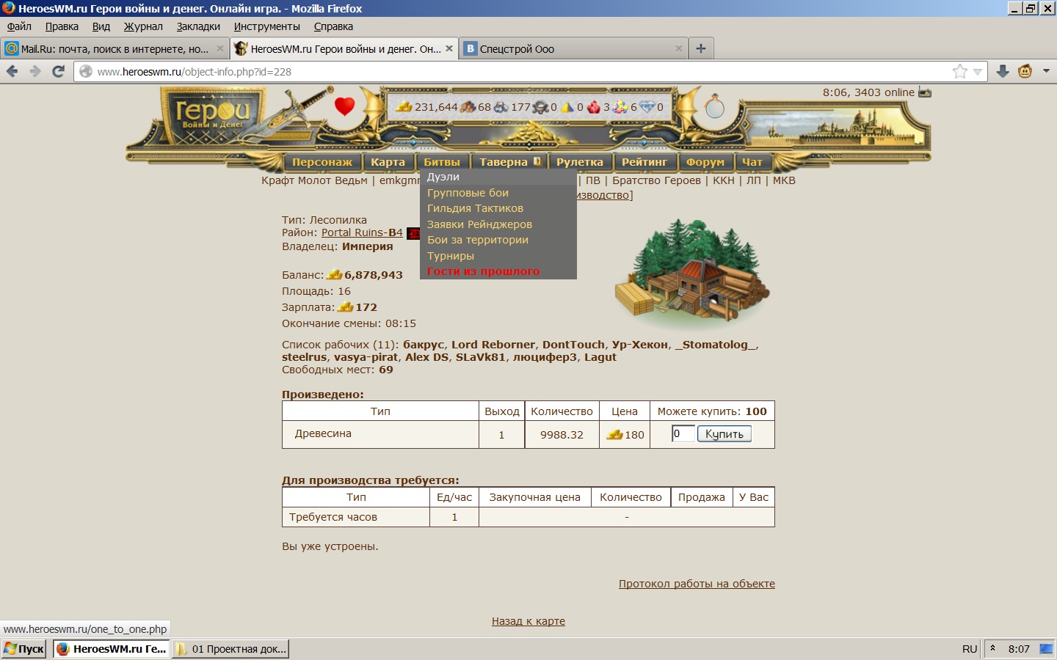Click the dark red icon beside Portal Ruins-B4
This screenshot has height=660, width=1057.
click(413, 233)
